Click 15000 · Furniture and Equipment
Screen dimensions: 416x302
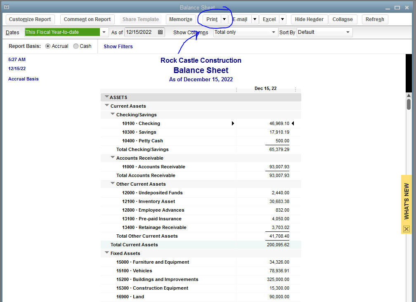click(x=153, y=262)
